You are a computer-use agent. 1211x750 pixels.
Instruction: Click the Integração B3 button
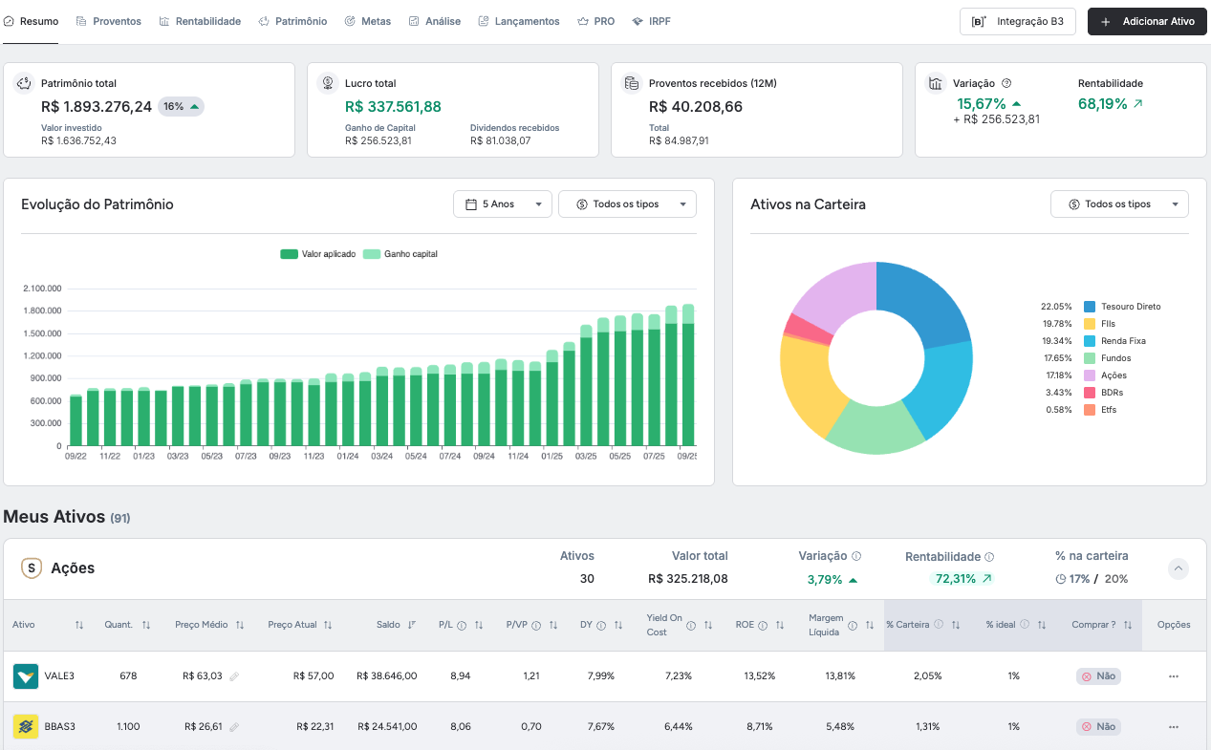click(x=1017, y=21)
